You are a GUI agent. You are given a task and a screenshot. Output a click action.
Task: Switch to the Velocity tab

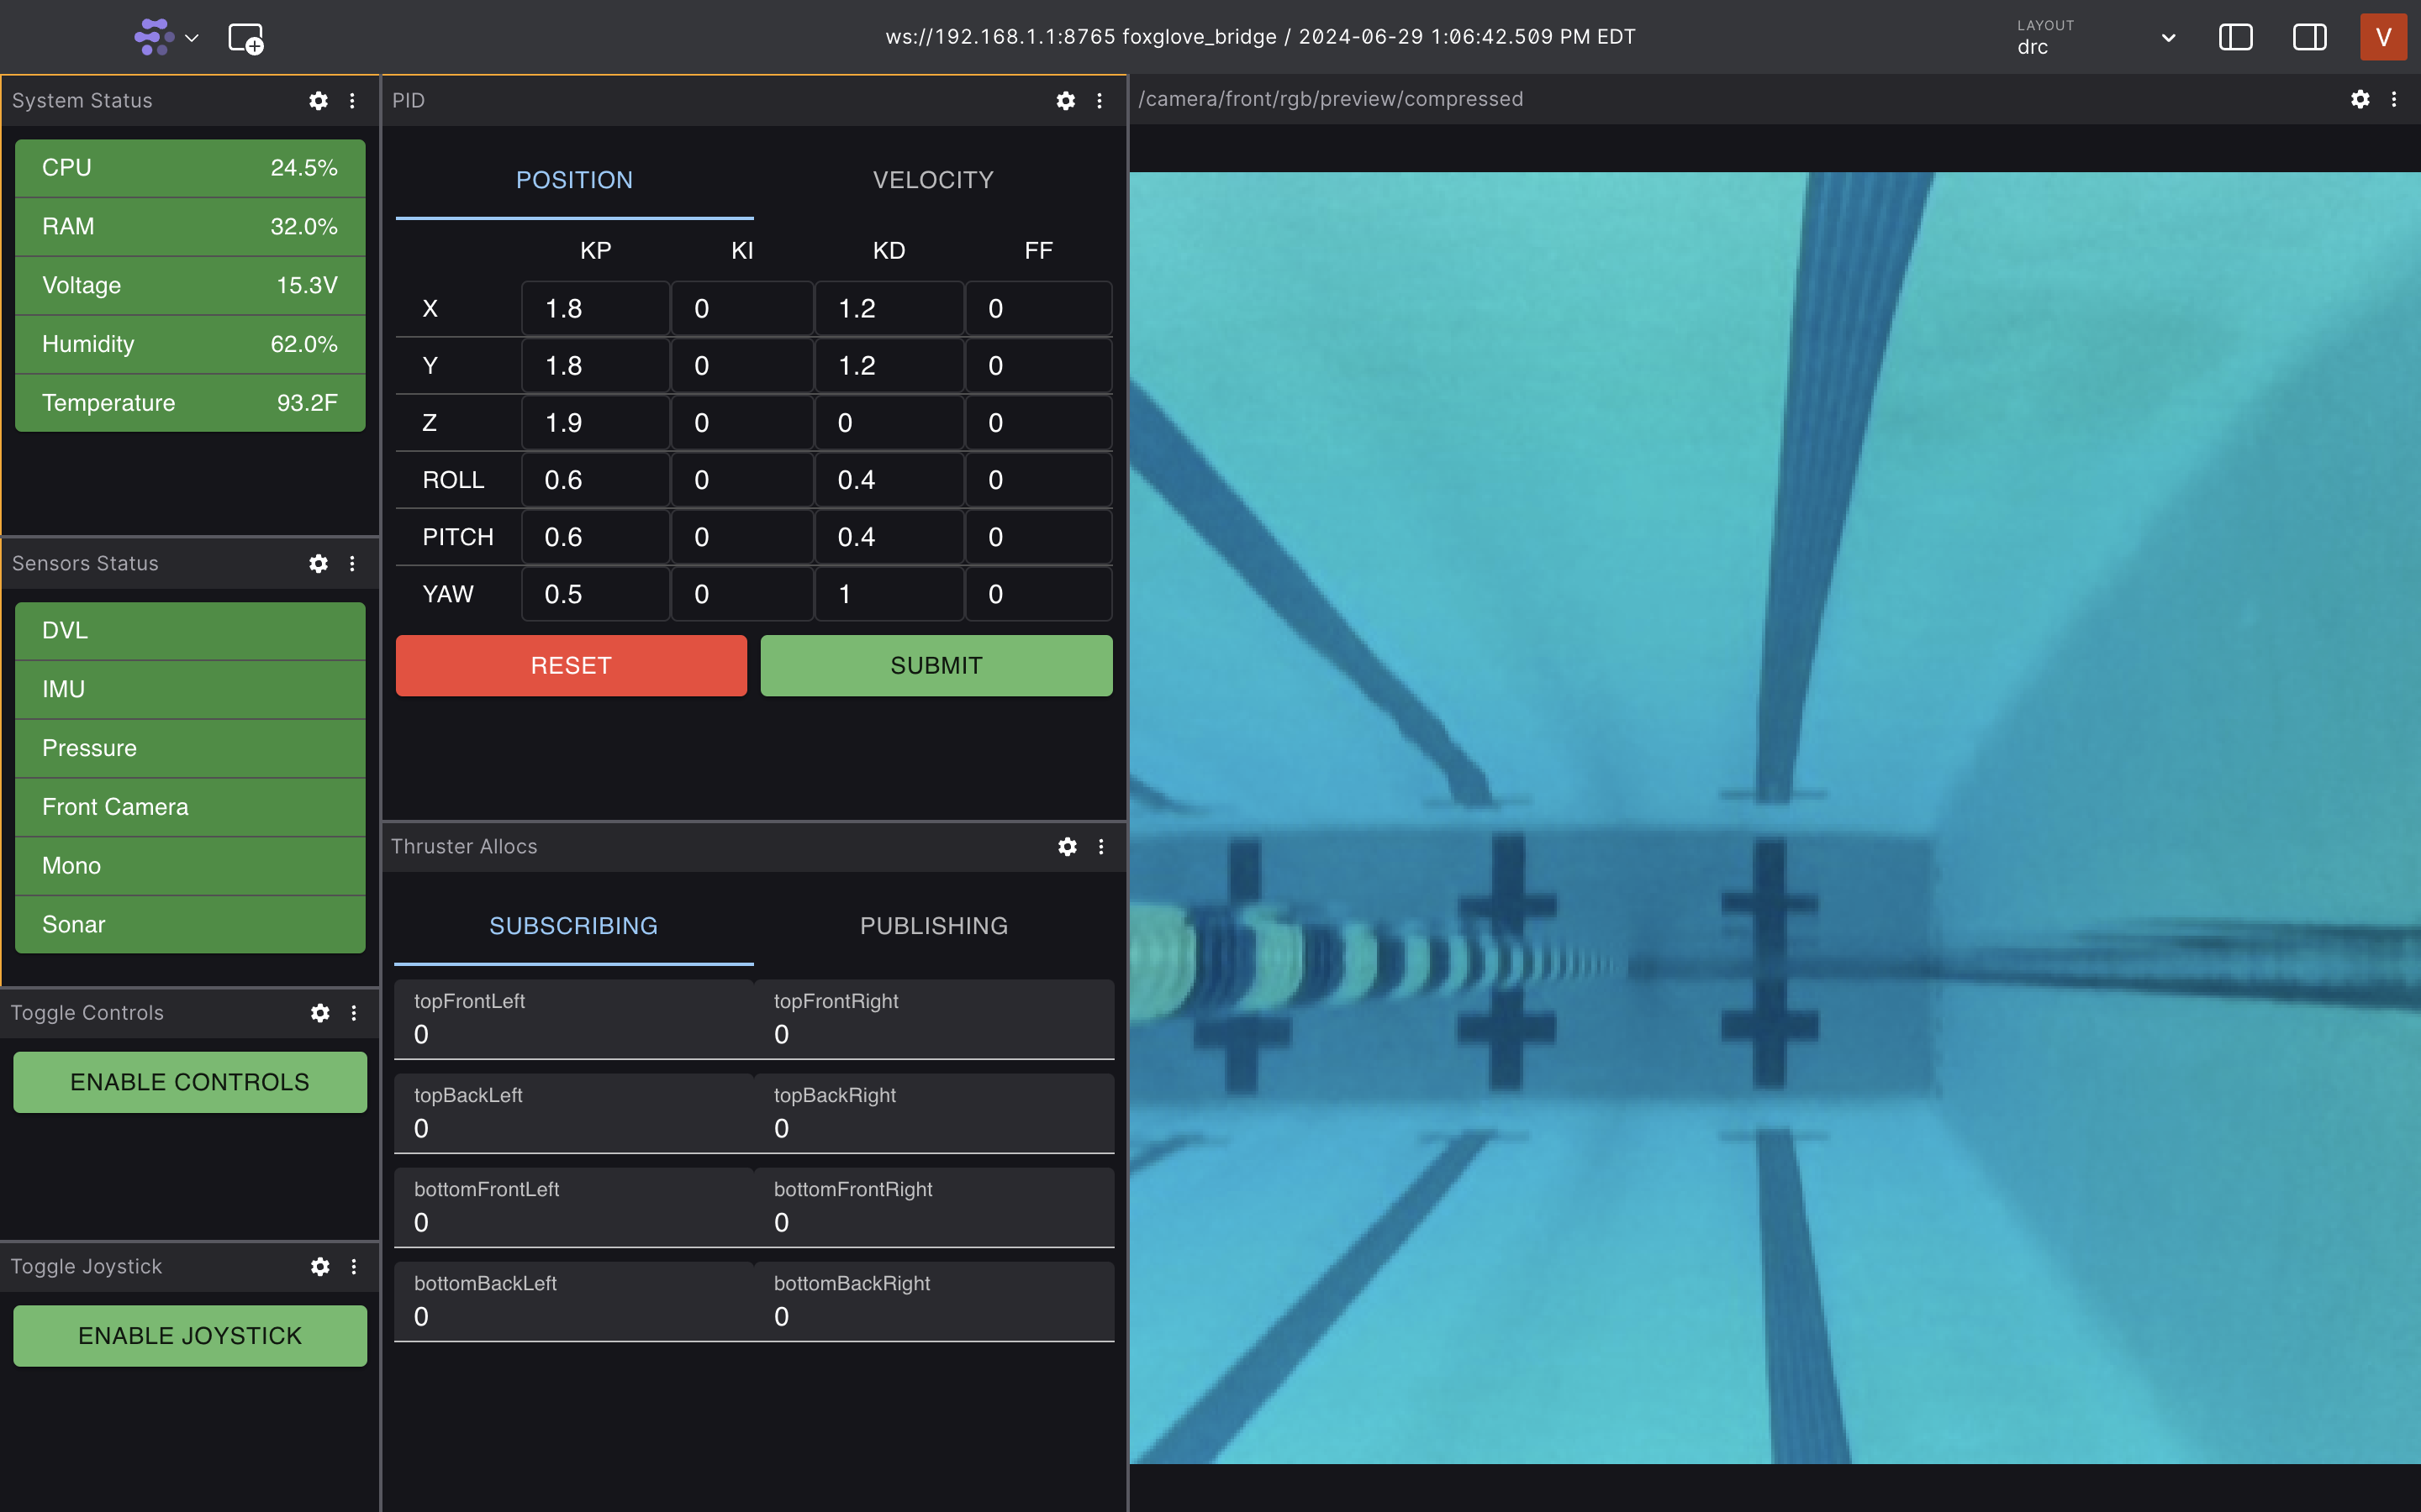point(932,180)
